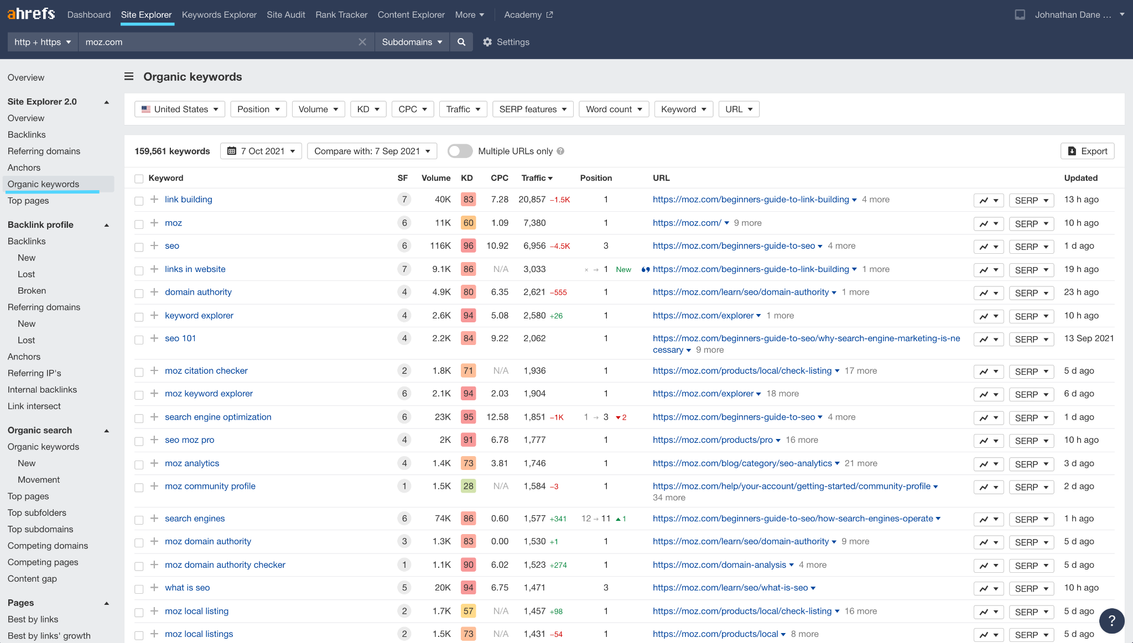Switch to Keywords Explorer
The height and width of the screenshot is (643, 1133).
tap(219, 15)
